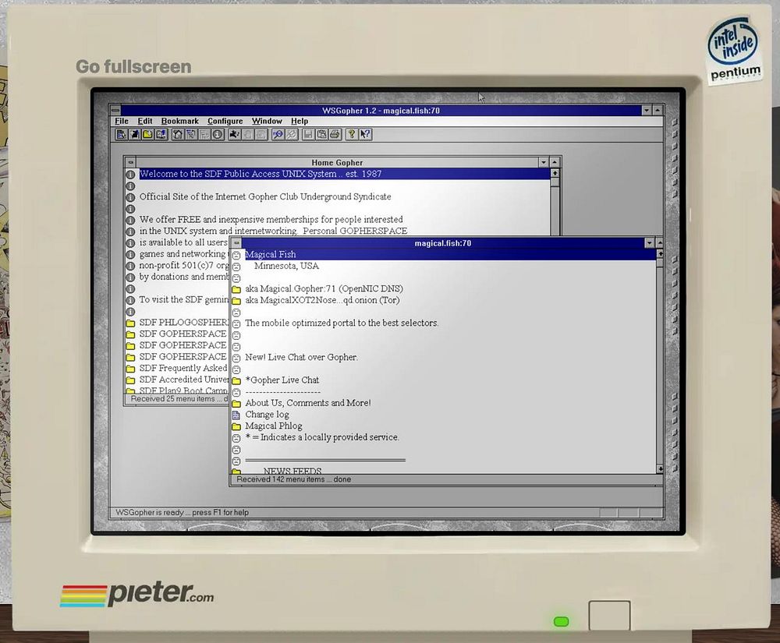The image size is (780, 643).
Task: Click the Save floppy disk toolbar icon
Action: [x=308, y=134]
